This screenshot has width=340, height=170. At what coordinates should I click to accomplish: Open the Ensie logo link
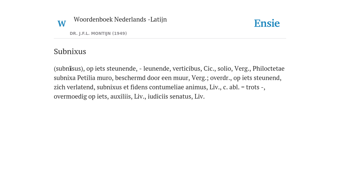(267, 24)
